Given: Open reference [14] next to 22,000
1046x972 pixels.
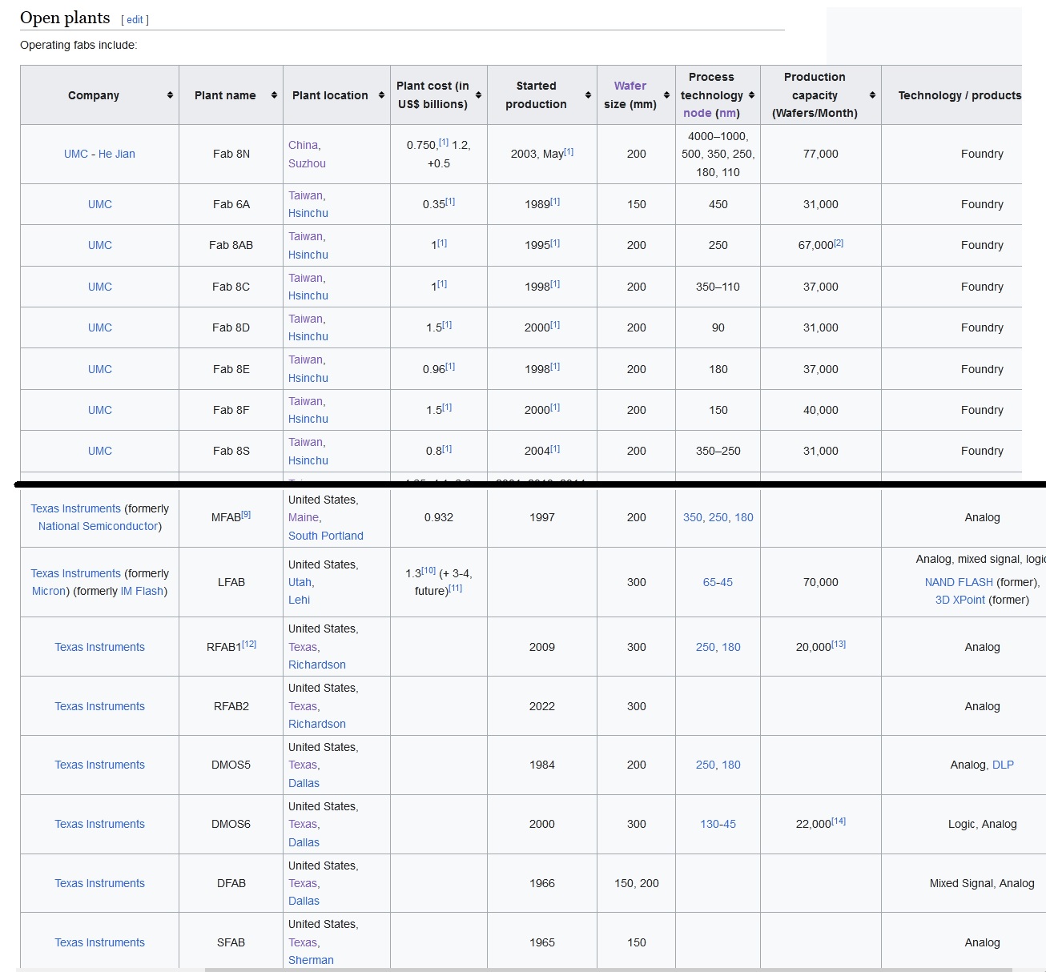Looking at the screenshot, I should tap(839, 821).
